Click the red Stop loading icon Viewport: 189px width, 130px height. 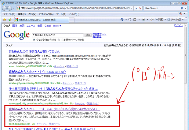[x=140, y=8]
